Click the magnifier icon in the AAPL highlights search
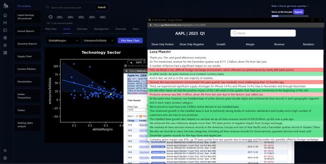326x164 pixels. click(235, 33)
